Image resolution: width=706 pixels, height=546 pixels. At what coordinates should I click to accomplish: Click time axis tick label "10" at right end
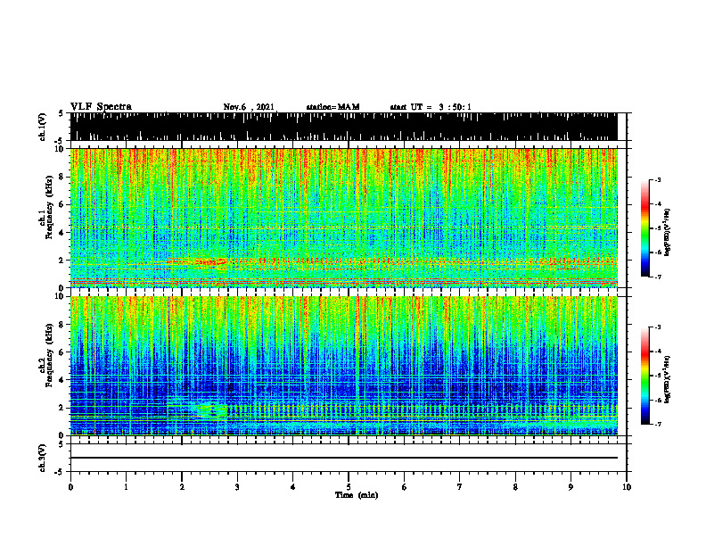[627, 487]
